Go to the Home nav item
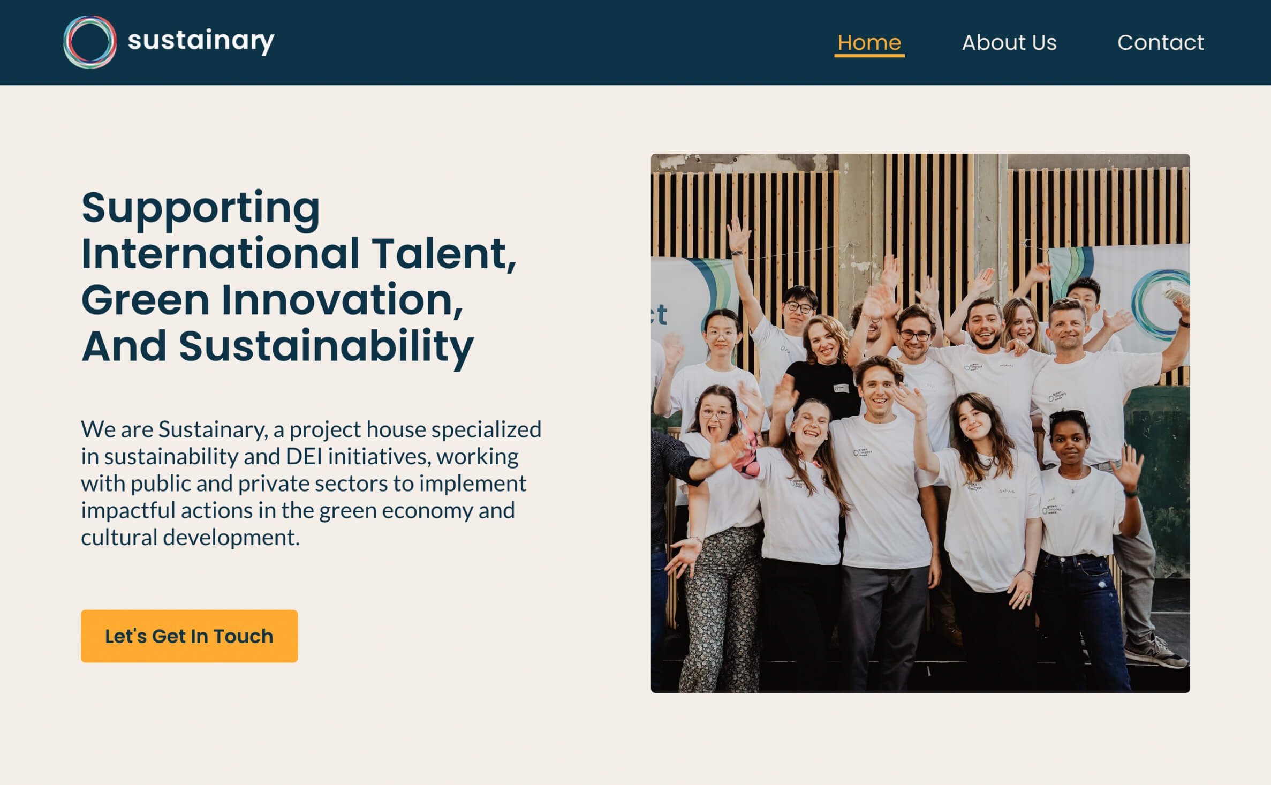1271x785 pixels. coord(869,42)
